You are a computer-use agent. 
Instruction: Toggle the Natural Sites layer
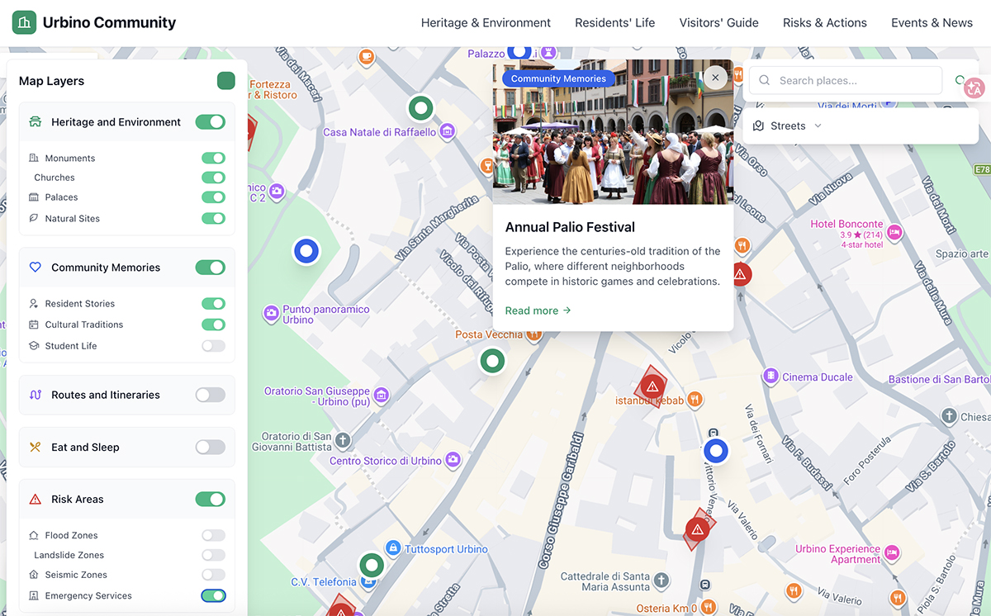pyautogui.click(x=214, y=219)
